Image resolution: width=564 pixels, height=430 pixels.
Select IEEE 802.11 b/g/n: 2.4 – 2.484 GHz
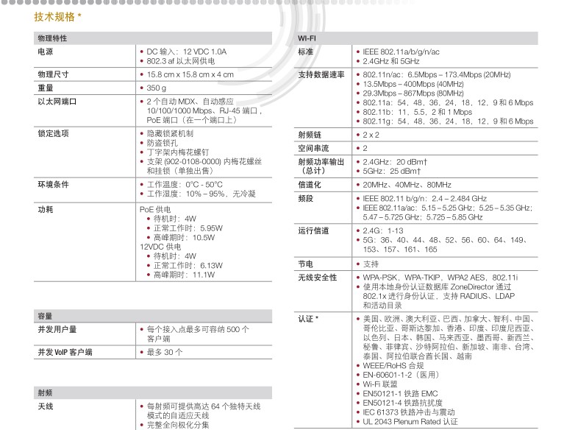pyautogui.click(x=424, y=198)
